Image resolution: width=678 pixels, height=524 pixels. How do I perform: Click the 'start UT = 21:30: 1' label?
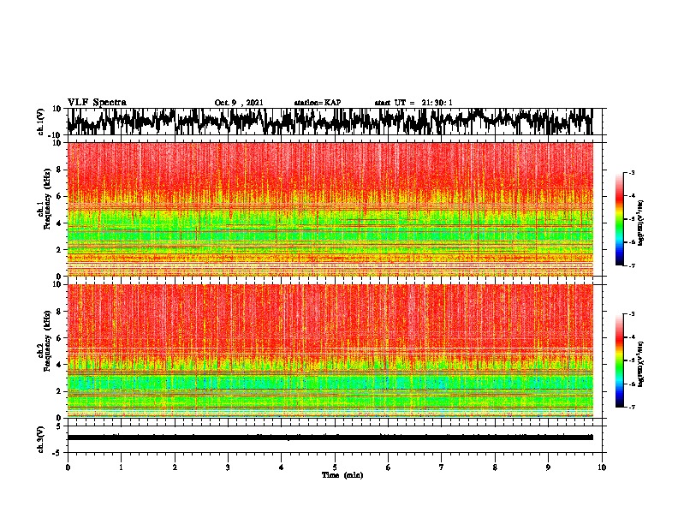[413, 103]
